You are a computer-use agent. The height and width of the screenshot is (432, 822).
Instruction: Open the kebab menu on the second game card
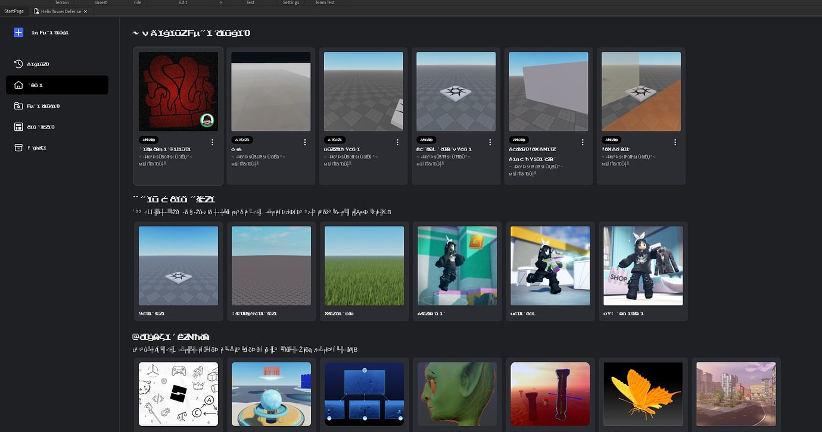(x=304, y=142)
